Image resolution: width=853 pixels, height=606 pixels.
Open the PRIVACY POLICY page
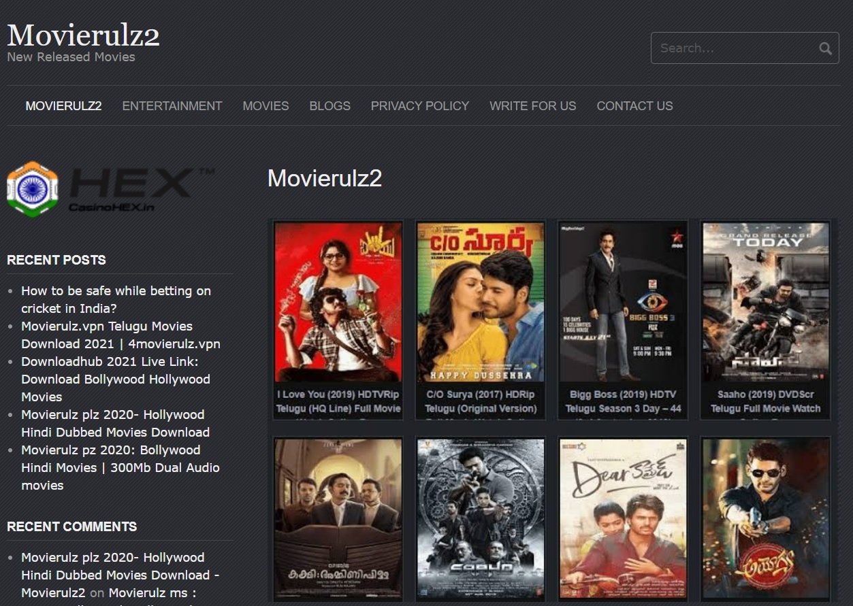coord(419,106)
